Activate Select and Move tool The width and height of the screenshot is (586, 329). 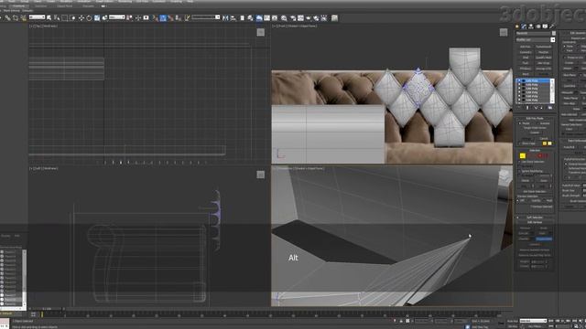(81, 18)
